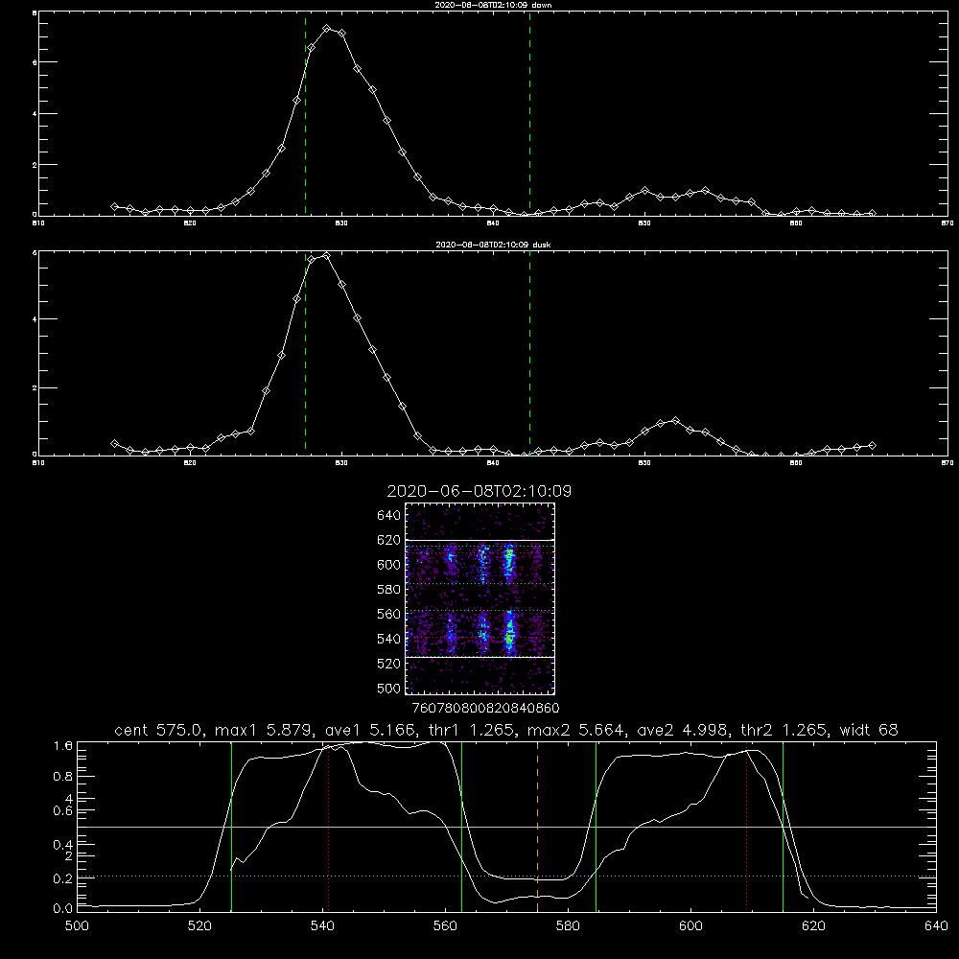959x959 pixels.
Task: Click the bottom plot y-axis label '1.6'
Action: point(63,746)
